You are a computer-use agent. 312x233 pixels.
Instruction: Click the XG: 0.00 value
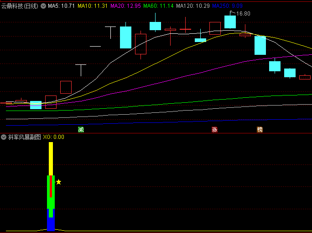[54, 137]
